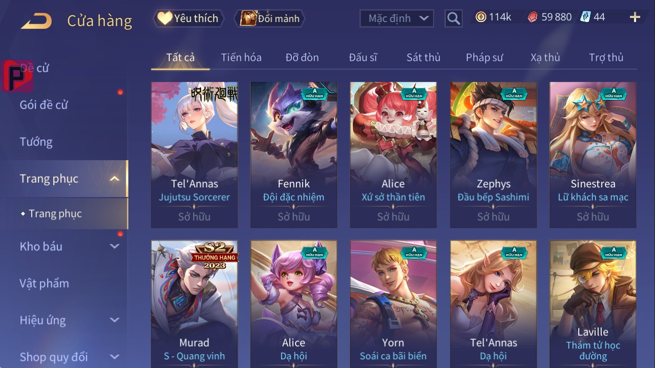Go back using the golden return arrow
Image resolution: width=655 pixels, height=368 pixels.
[x=36, y=20]
